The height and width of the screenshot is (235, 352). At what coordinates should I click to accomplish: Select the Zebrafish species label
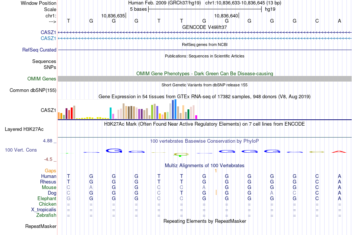(x=46, y=215)
